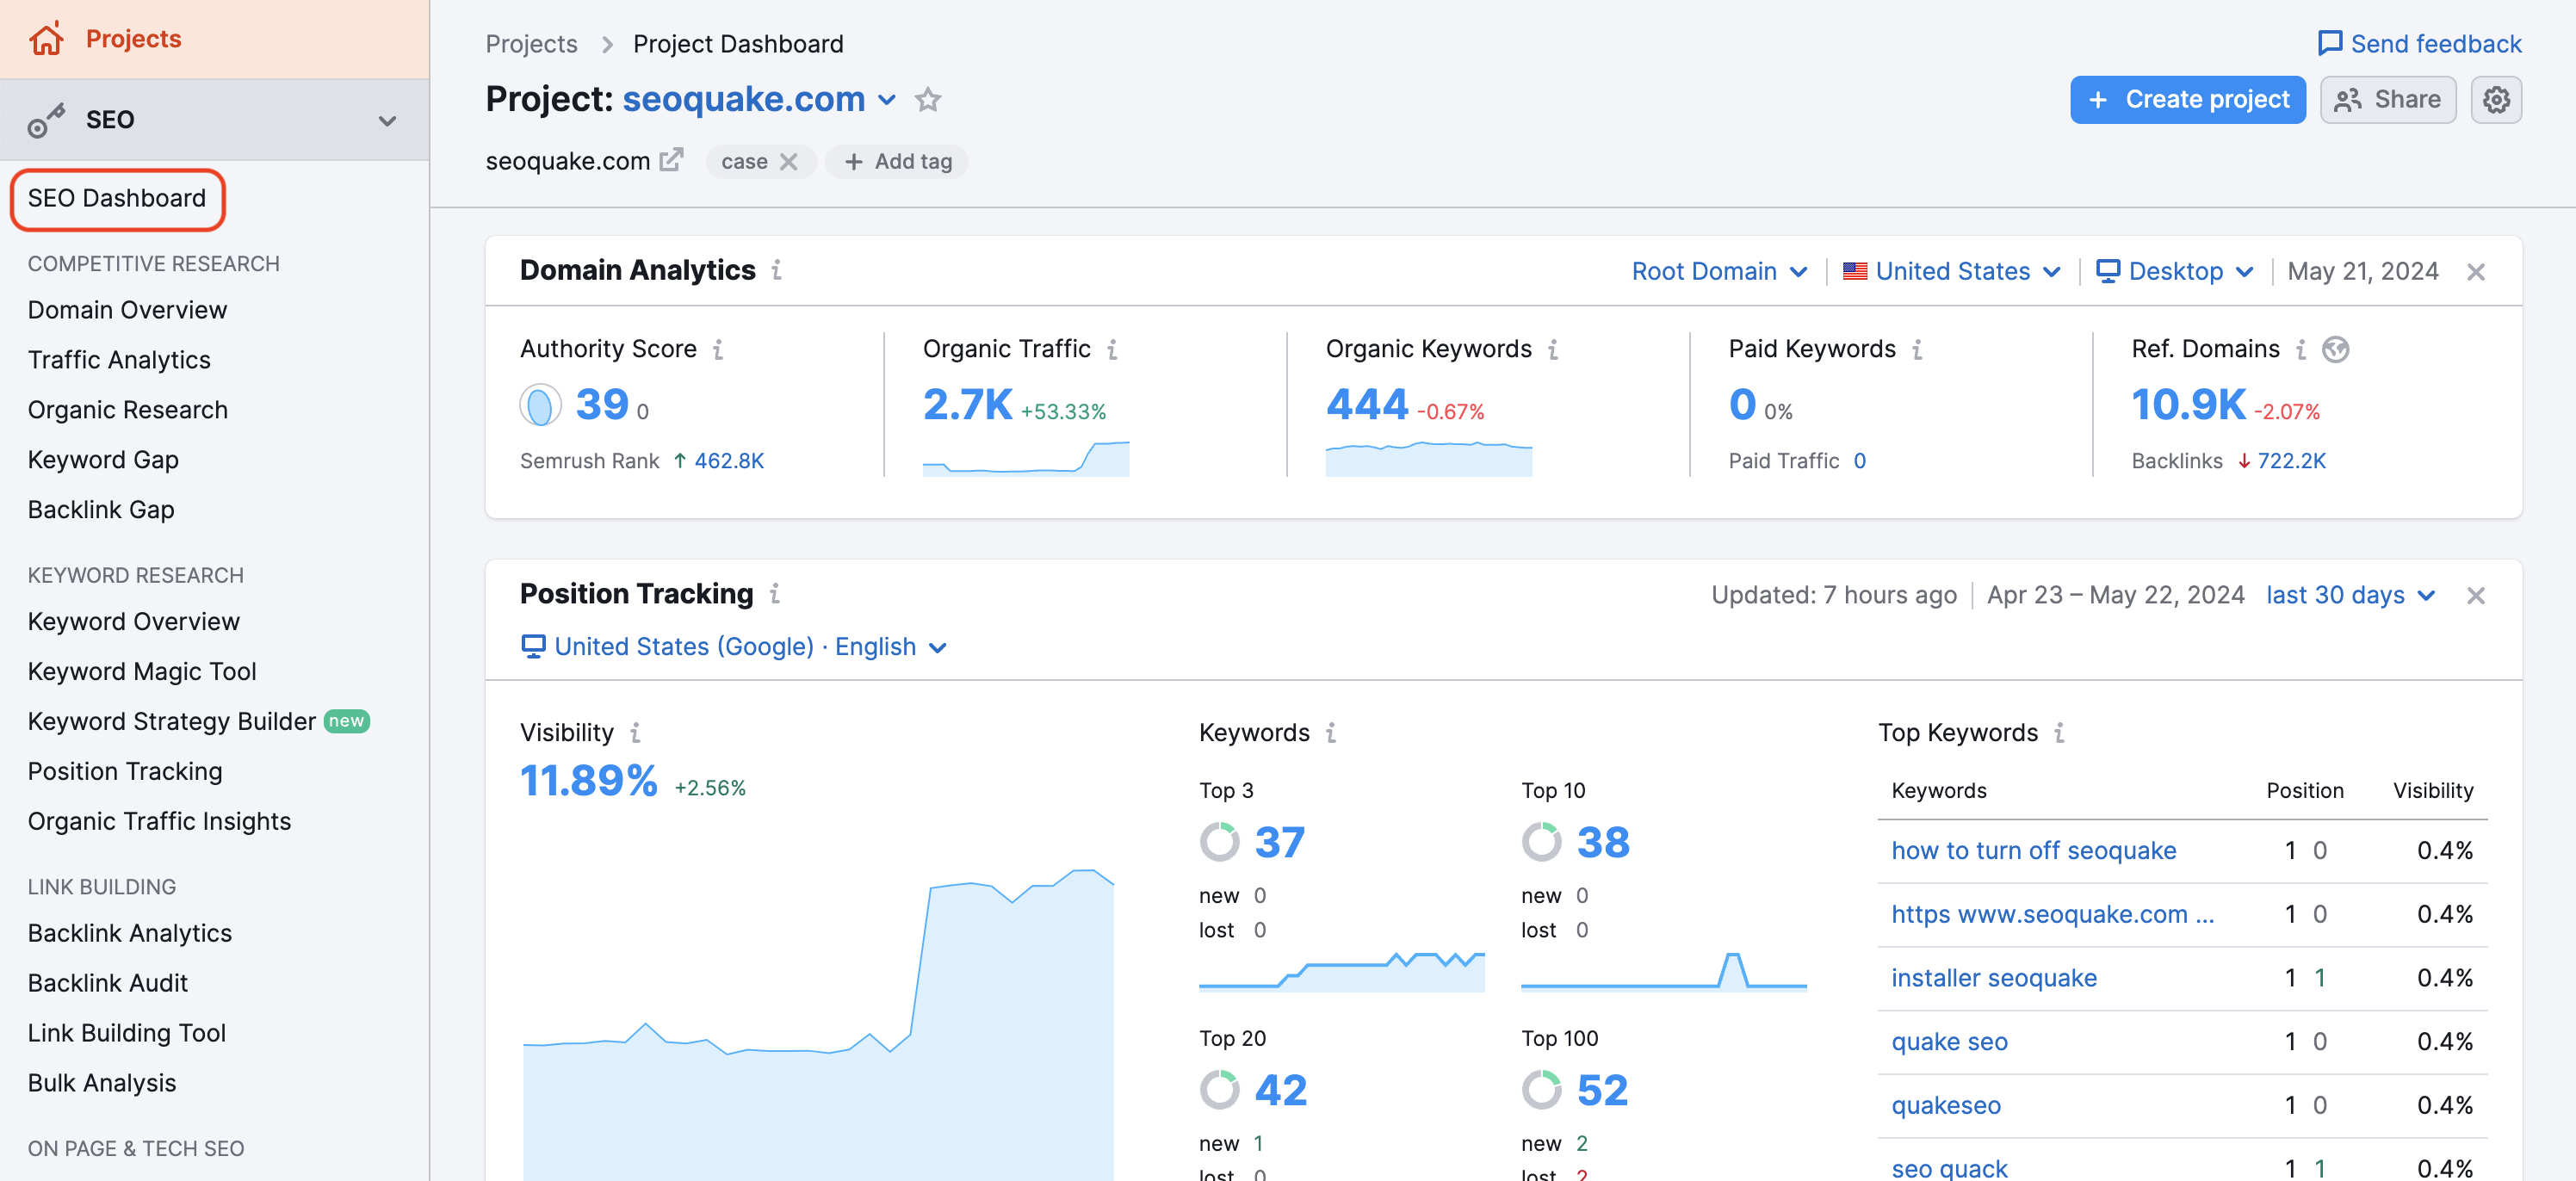Select Keyword Magic Tool from sidebar

point(143,671)
